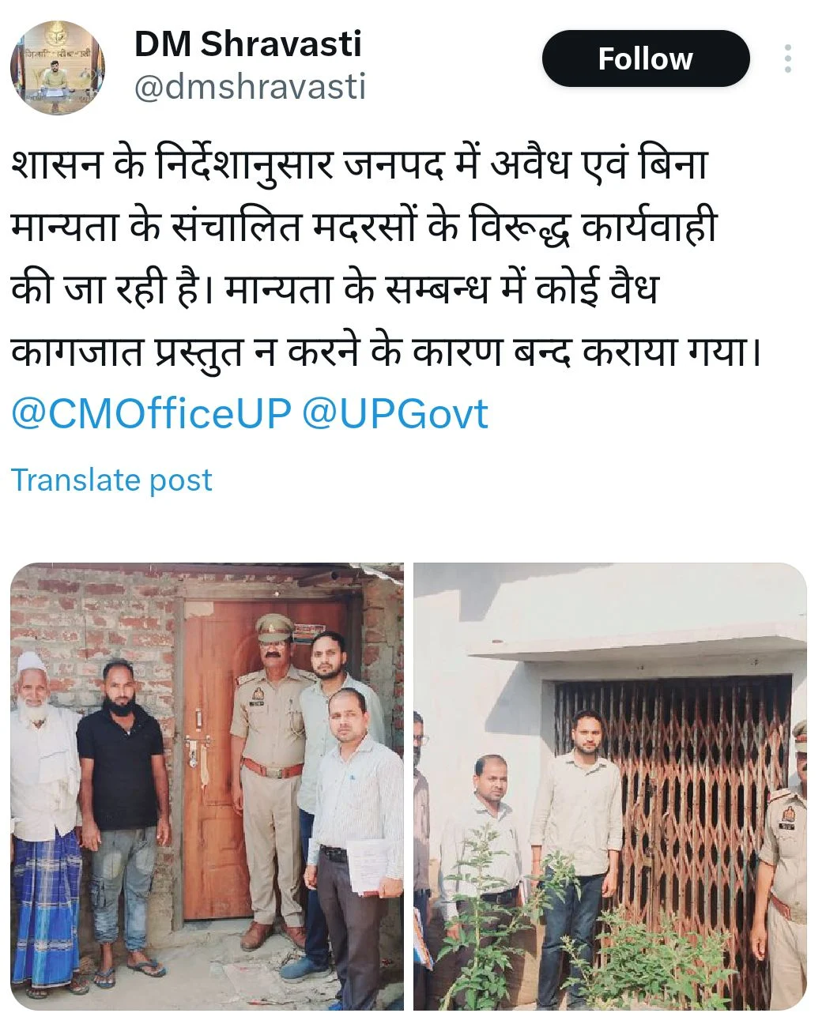This screenshot has height=1013, width=826.
Task: Open the right photo with metal gate
Action: click(610, 786)
